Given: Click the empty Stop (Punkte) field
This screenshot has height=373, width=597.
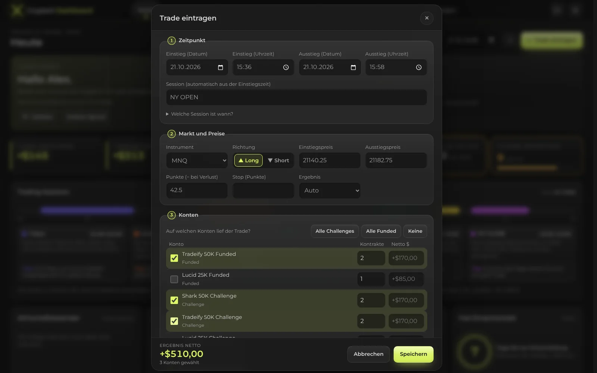Looking at the screenshot, I should (x=263, y=190).
